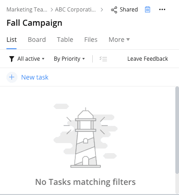Click the plus icon for new task
The height and width of the screenshot is (195, 179).
coord(12,77)
